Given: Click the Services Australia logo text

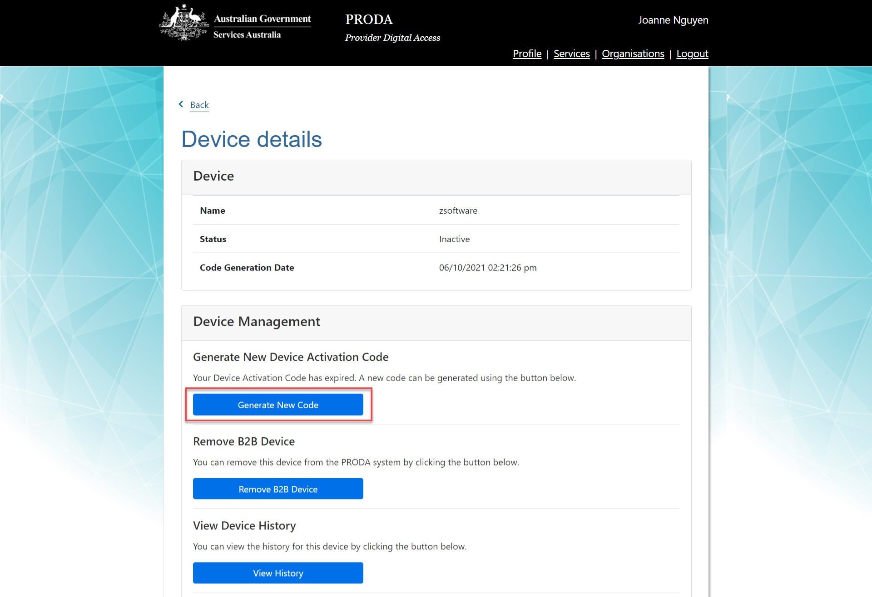Looking at the screenshot, I should pos(247,35).
